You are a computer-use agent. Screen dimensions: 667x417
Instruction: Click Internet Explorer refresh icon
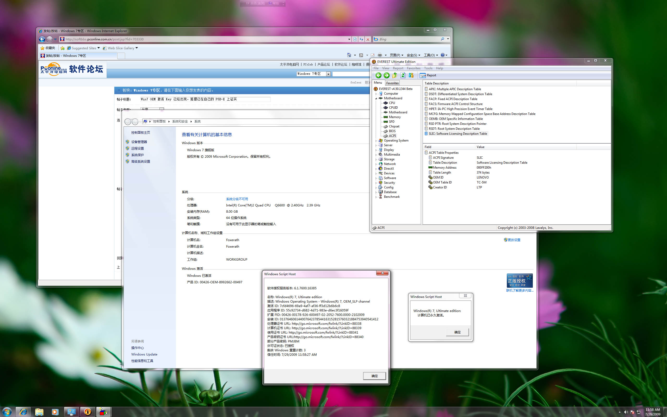click(x=361, y=39)
